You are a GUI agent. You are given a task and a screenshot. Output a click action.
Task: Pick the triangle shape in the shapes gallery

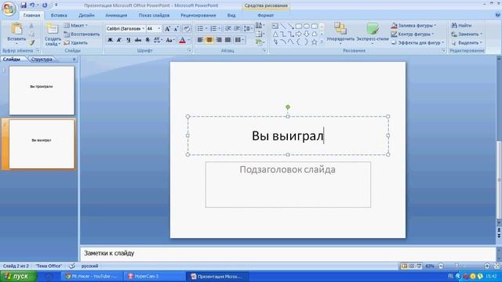[x=275, y=34]
